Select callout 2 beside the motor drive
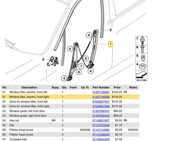188x141 pixels. tap(43, 60)
